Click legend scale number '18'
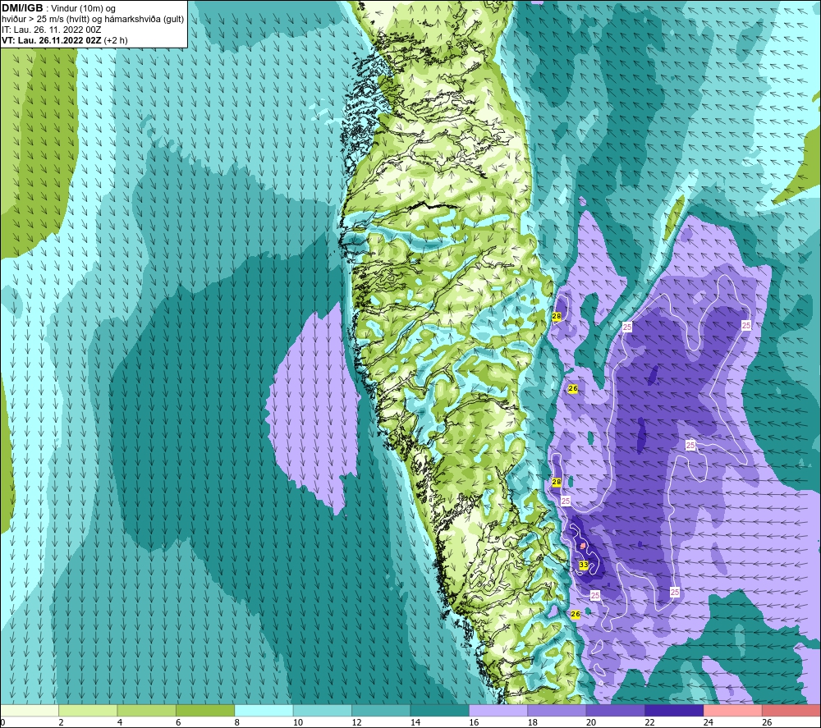This screenshot has height=728, width=821. point(533,722)
